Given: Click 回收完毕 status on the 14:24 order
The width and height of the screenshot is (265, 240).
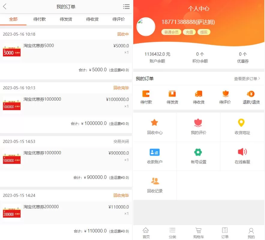Looking at the screenshot, I should [121, 195].
